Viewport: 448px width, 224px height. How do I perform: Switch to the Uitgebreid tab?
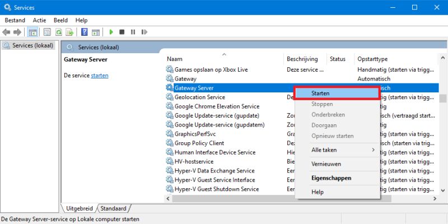[80, 208]
